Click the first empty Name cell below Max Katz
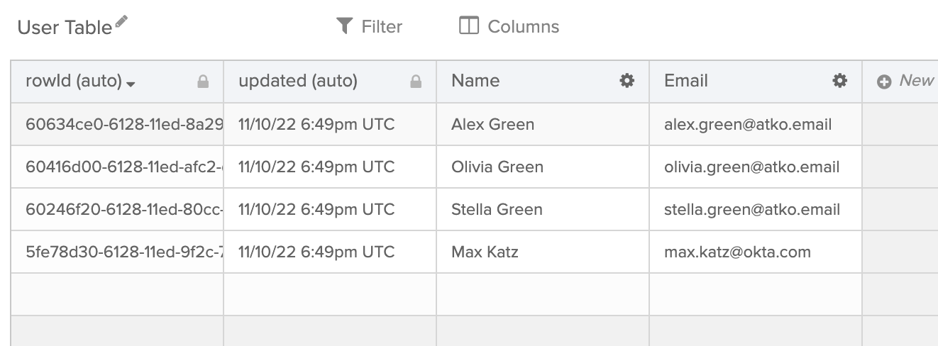The height and width of the screenshot is (346, 938). (x=543, y=294)
